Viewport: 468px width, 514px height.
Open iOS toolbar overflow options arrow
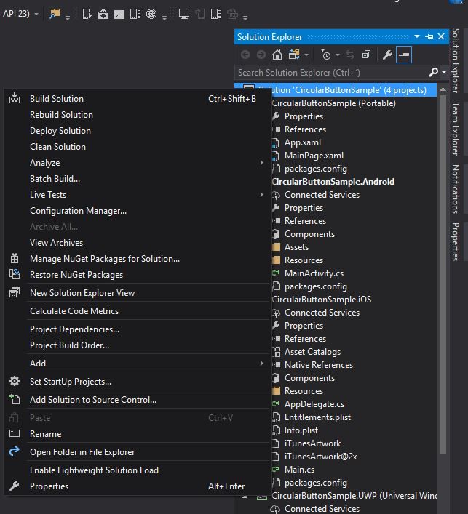pos(245,17)
